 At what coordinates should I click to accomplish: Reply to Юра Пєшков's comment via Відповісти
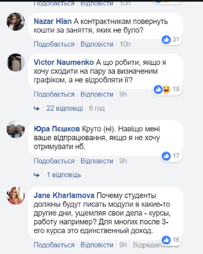[97, 161]
